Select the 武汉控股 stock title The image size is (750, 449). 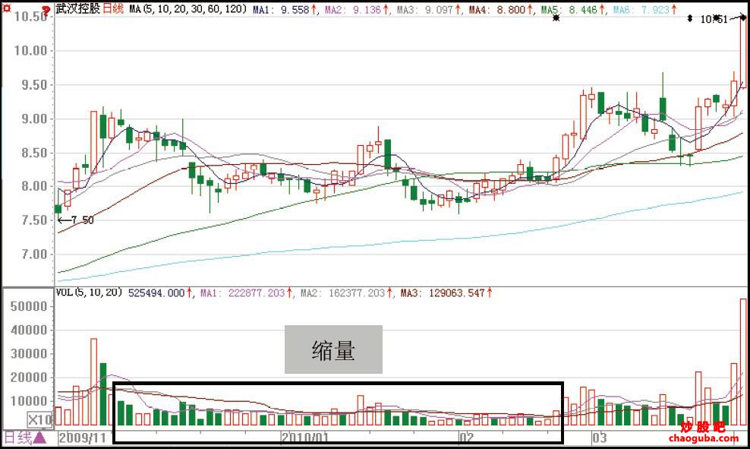click(76, 8)
